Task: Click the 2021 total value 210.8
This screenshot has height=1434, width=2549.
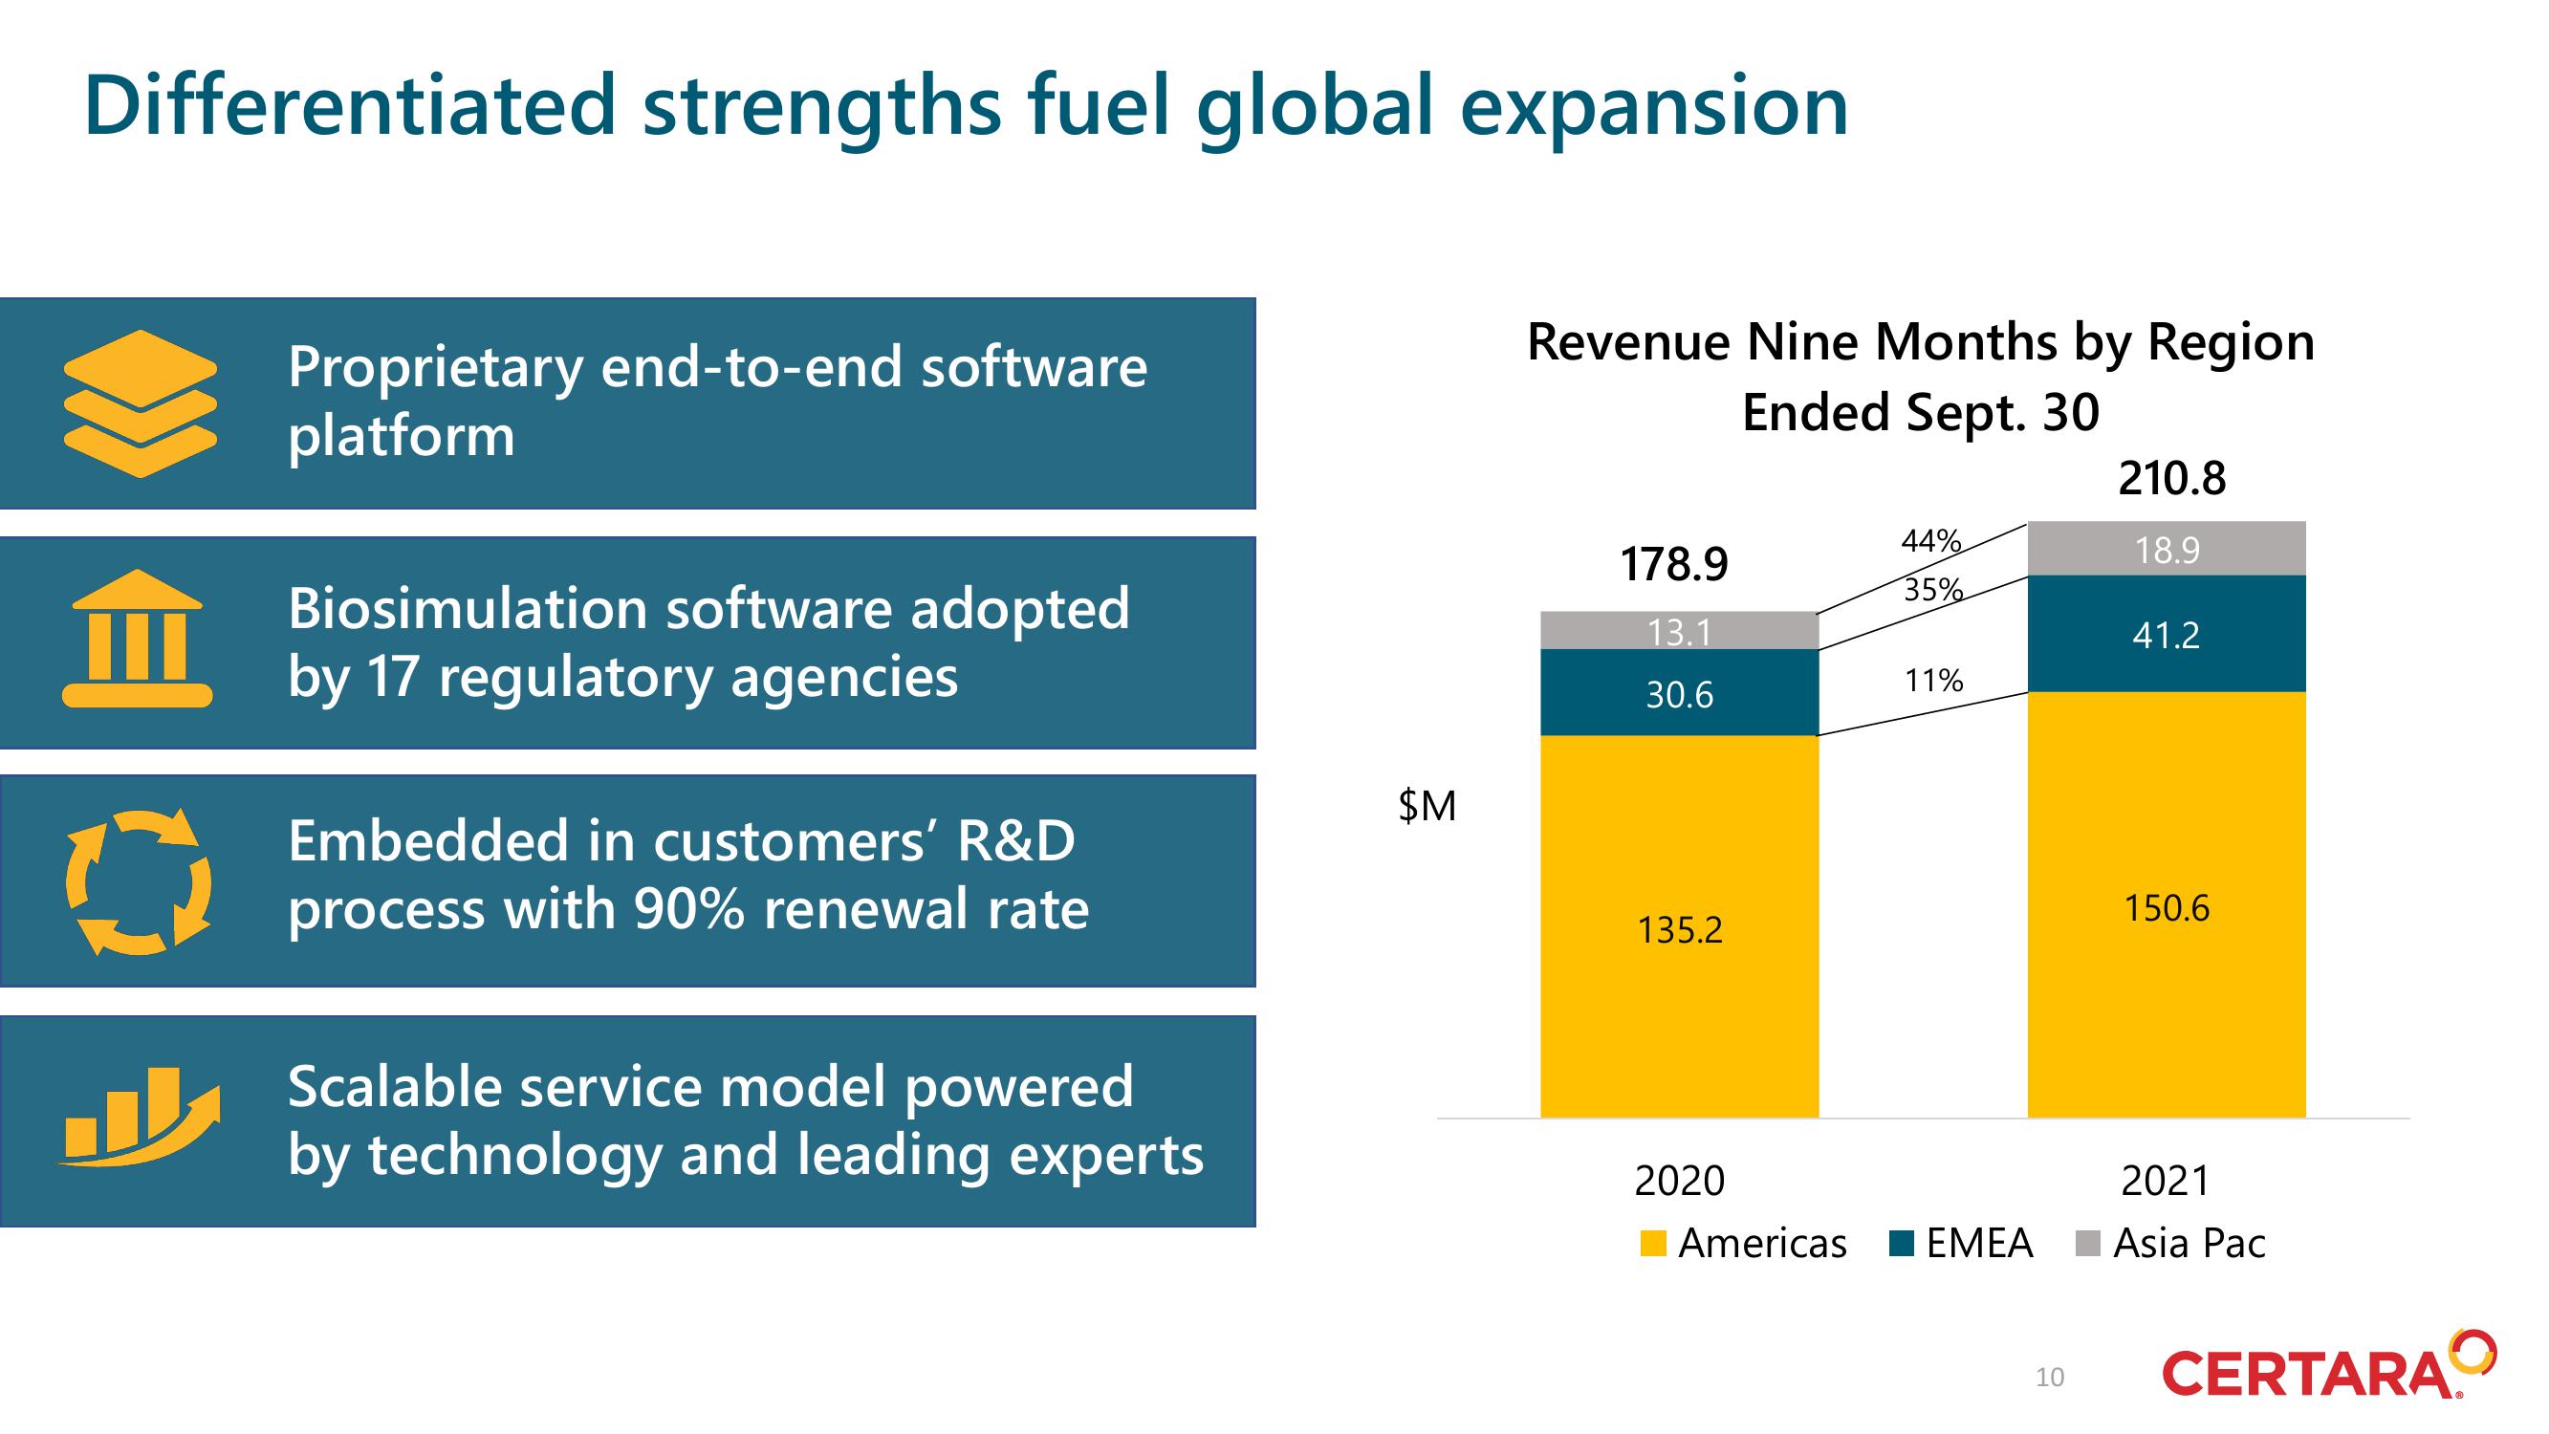Action: 2172,479
